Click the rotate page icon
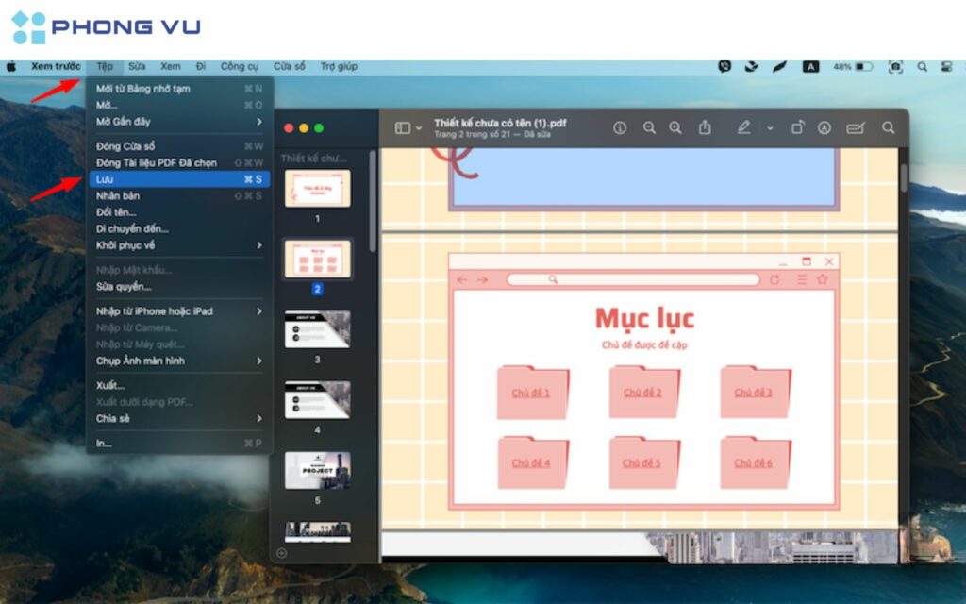This screenshot has width=966, height=604. click(x=797, y=127)
